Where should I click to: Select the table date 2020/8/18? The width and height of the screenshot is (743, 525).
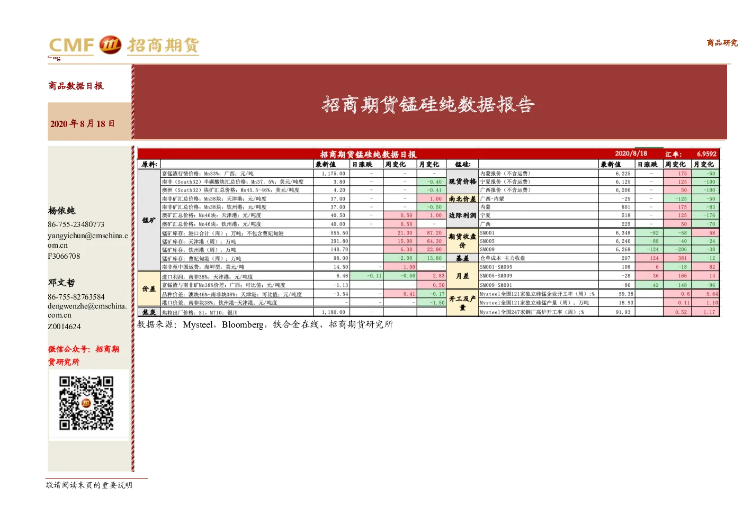631,153
